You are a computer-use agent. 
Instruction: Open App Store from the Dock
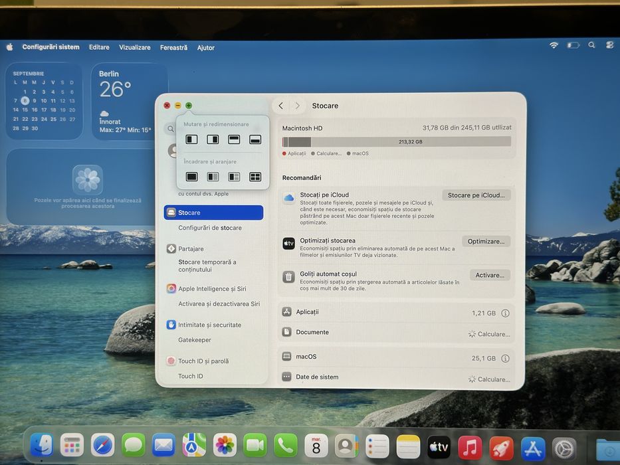click(533, 449)
